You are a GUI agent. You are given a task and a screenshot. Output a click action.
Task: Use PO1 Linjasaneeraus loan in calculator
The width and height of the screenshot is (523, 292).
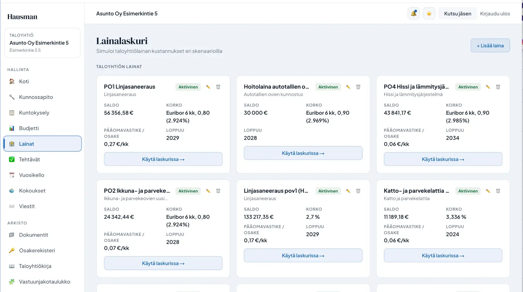coord(163,159)
